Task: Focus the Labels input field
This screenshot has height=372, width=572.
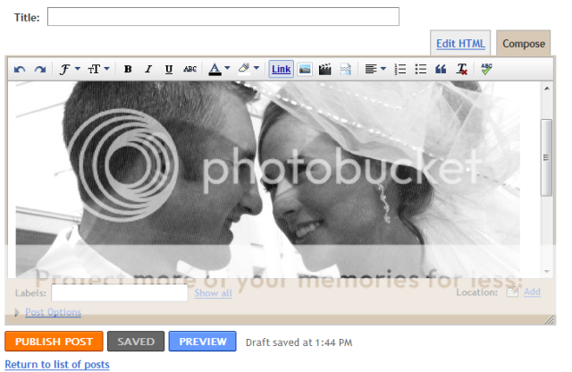Action: [120, 292]
